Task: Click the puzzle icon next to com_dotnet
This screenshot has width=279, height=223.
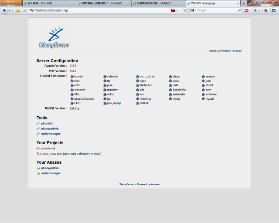Action: tap(138, 77)
